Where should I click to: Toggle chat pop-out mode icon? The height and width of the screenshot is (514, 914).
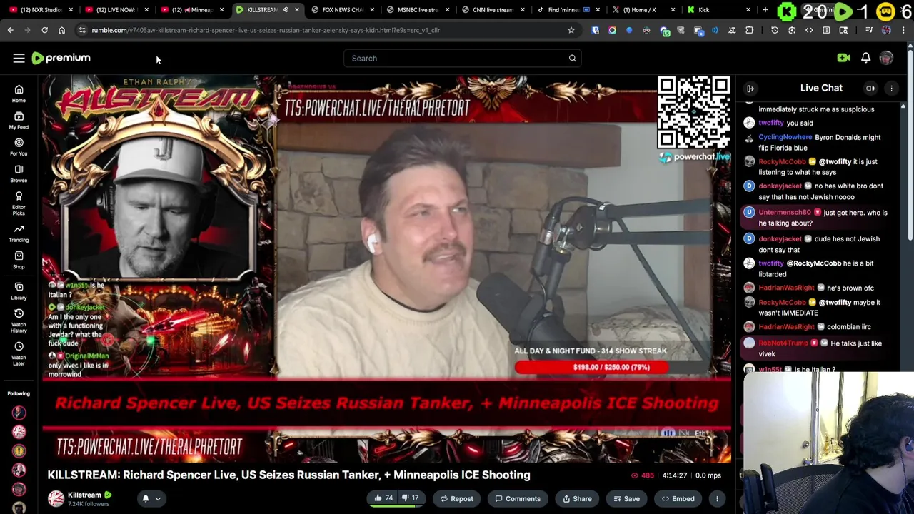tap(870, 89)
